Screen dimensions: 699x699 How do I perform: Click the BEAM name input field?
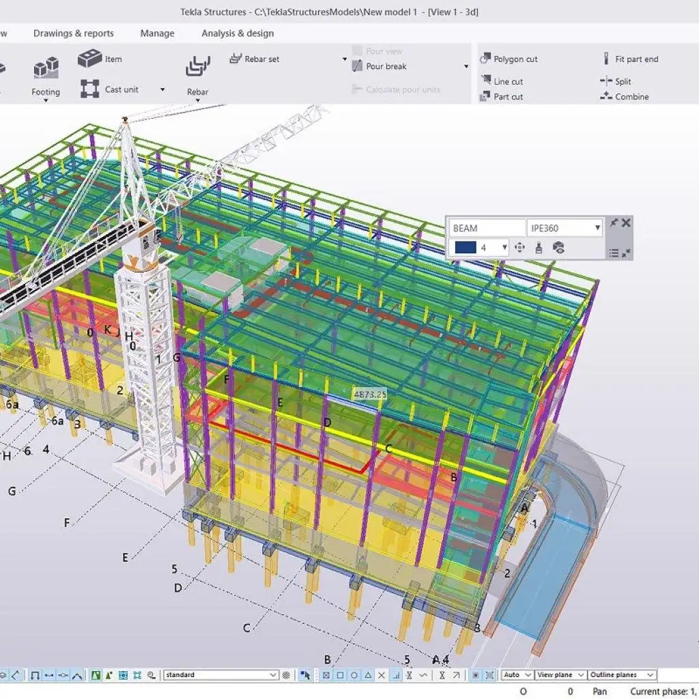(487, 228)
